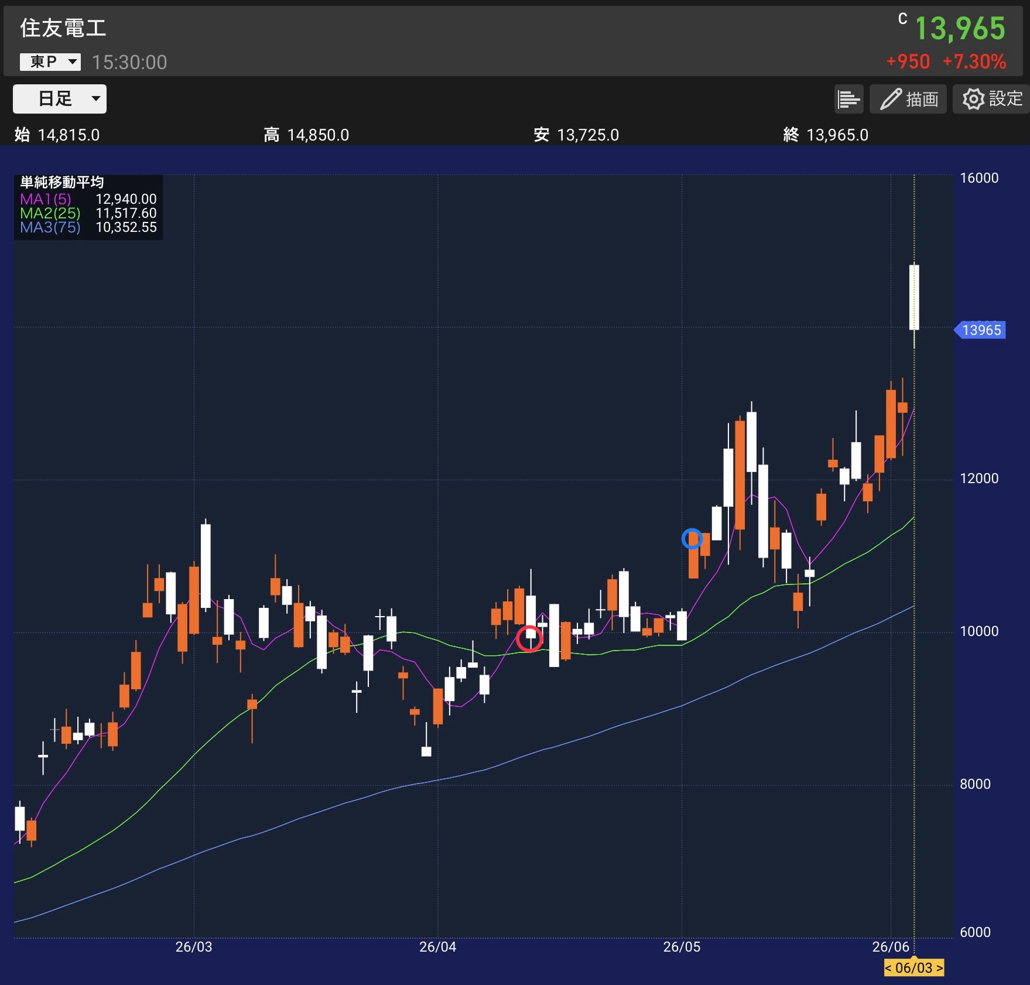Viewport: 1030px width, 985px height.
Task: Click the 12000 price axis label
Action: (x=979, y=478)
